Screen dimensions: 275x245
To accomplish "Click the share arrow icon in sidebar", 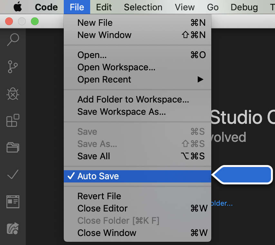I will tap(13, 228).
